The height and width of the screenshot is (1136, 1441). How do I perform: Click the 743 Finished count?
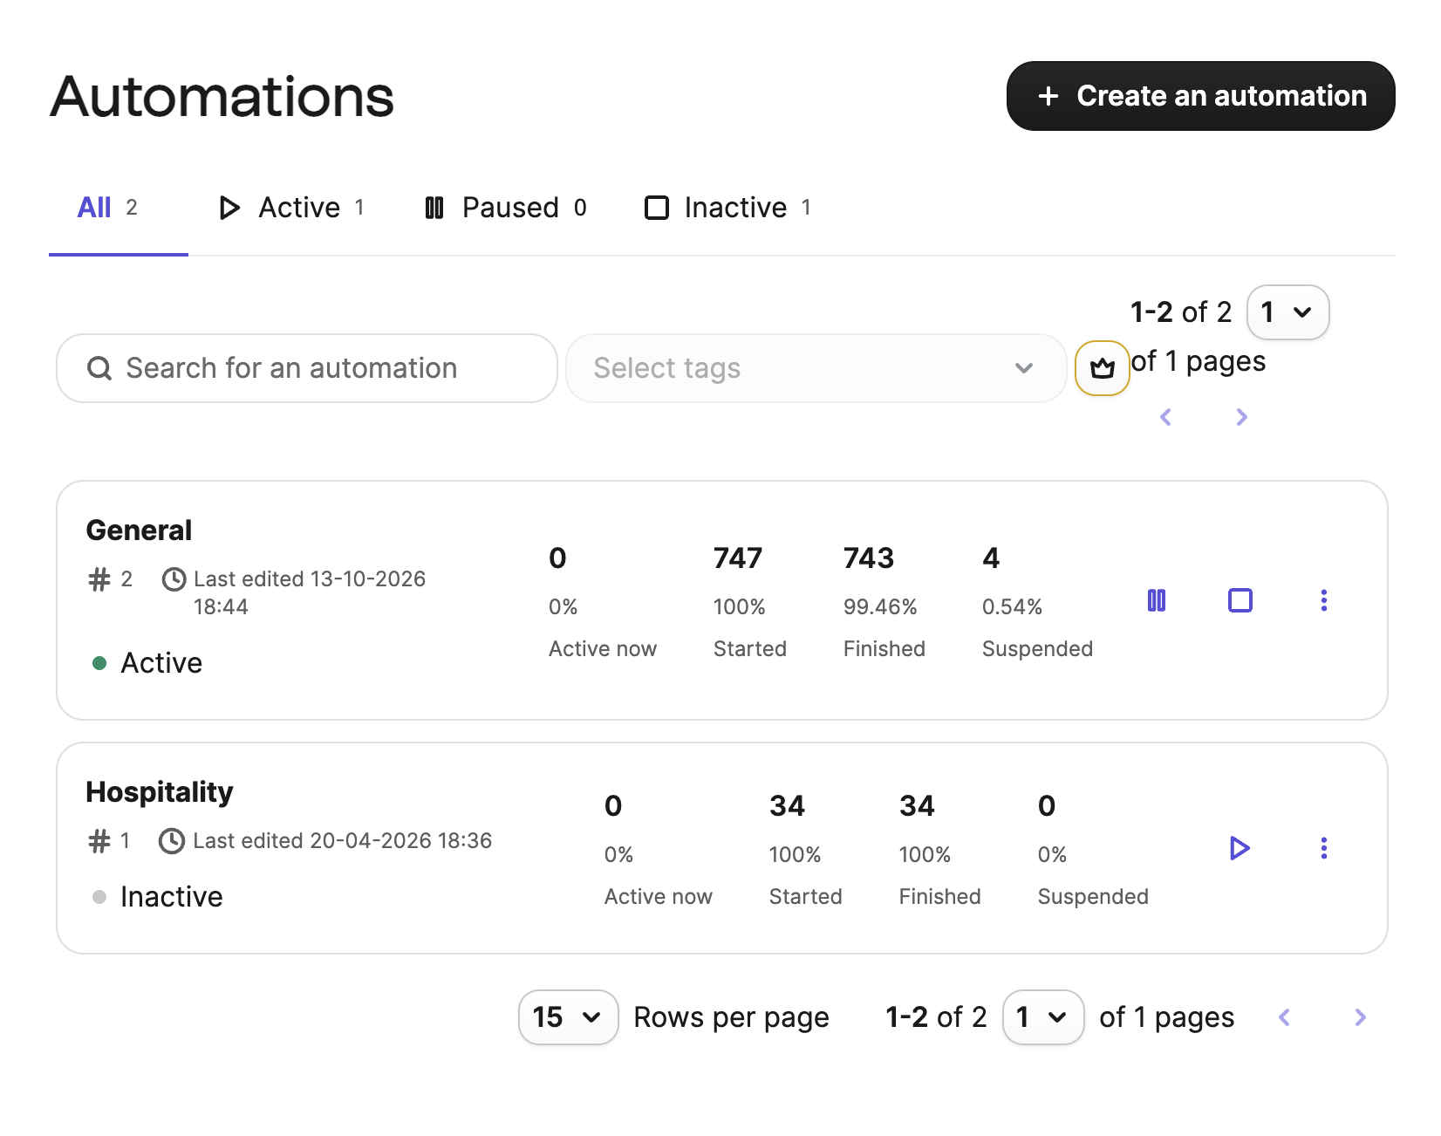(869, 558)
